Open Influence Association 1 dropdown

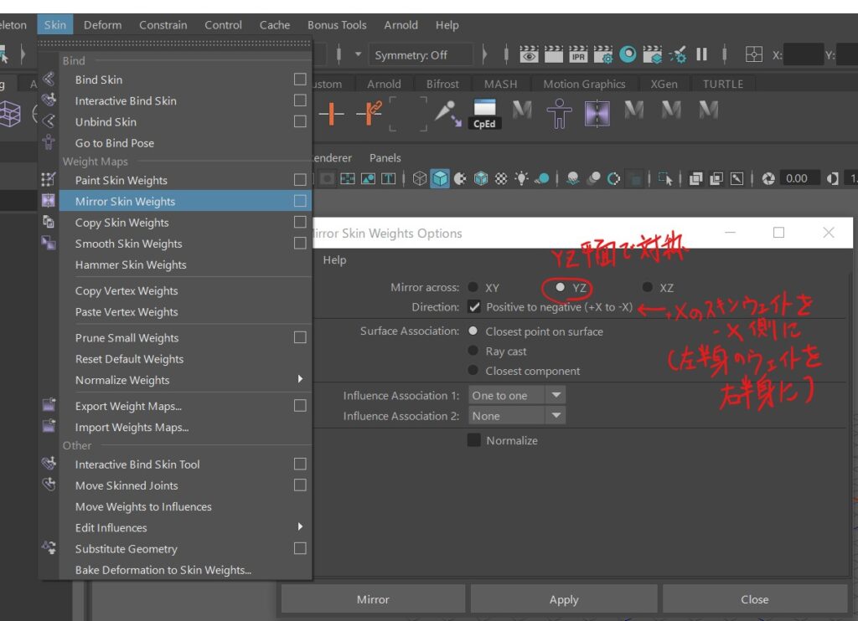(x=516, y=395)
